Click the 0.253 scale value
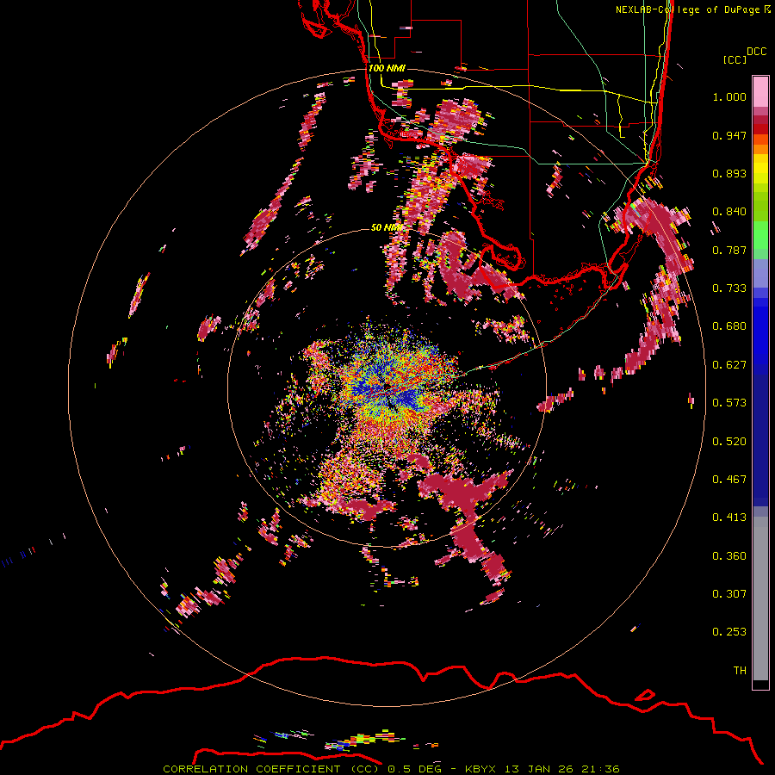 (x=729, y=632)
